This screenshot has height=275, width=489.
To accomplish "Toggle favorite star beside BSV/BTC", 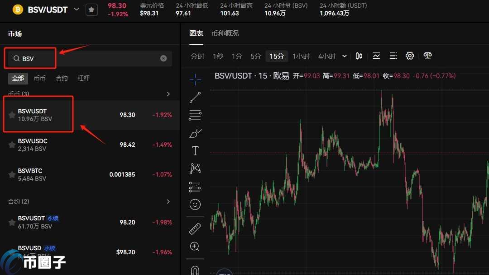I will point(12,175).
